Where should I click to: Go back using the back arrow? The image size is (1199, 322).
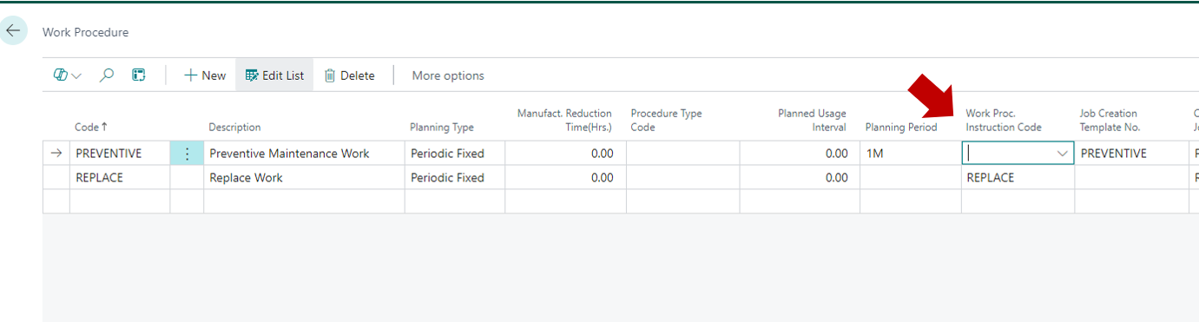pyautogui.click(x=13, y=31)
